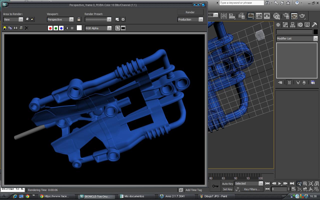This screenshot has width=320, height=200.
Task: Toggle the viewport lock to render
Action: (x=79, y=19)
